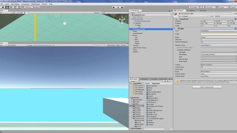Switch to the Lighting tab
Screen dimensions: 237x133
[191, 11]
